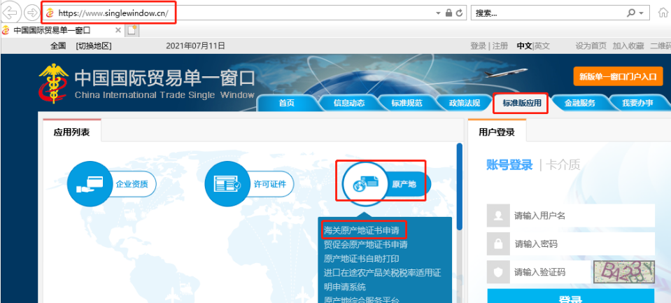Viewport: 671px width, 303px height.
Task: Switch to 卡介质 login mode
Action: click(563, 164)
